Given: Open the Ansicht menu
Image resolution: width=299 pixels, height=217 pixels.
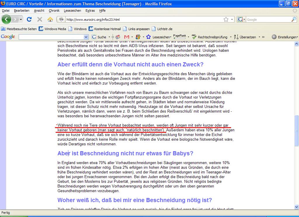Looking at the screenshot, I should coord(39,11).
